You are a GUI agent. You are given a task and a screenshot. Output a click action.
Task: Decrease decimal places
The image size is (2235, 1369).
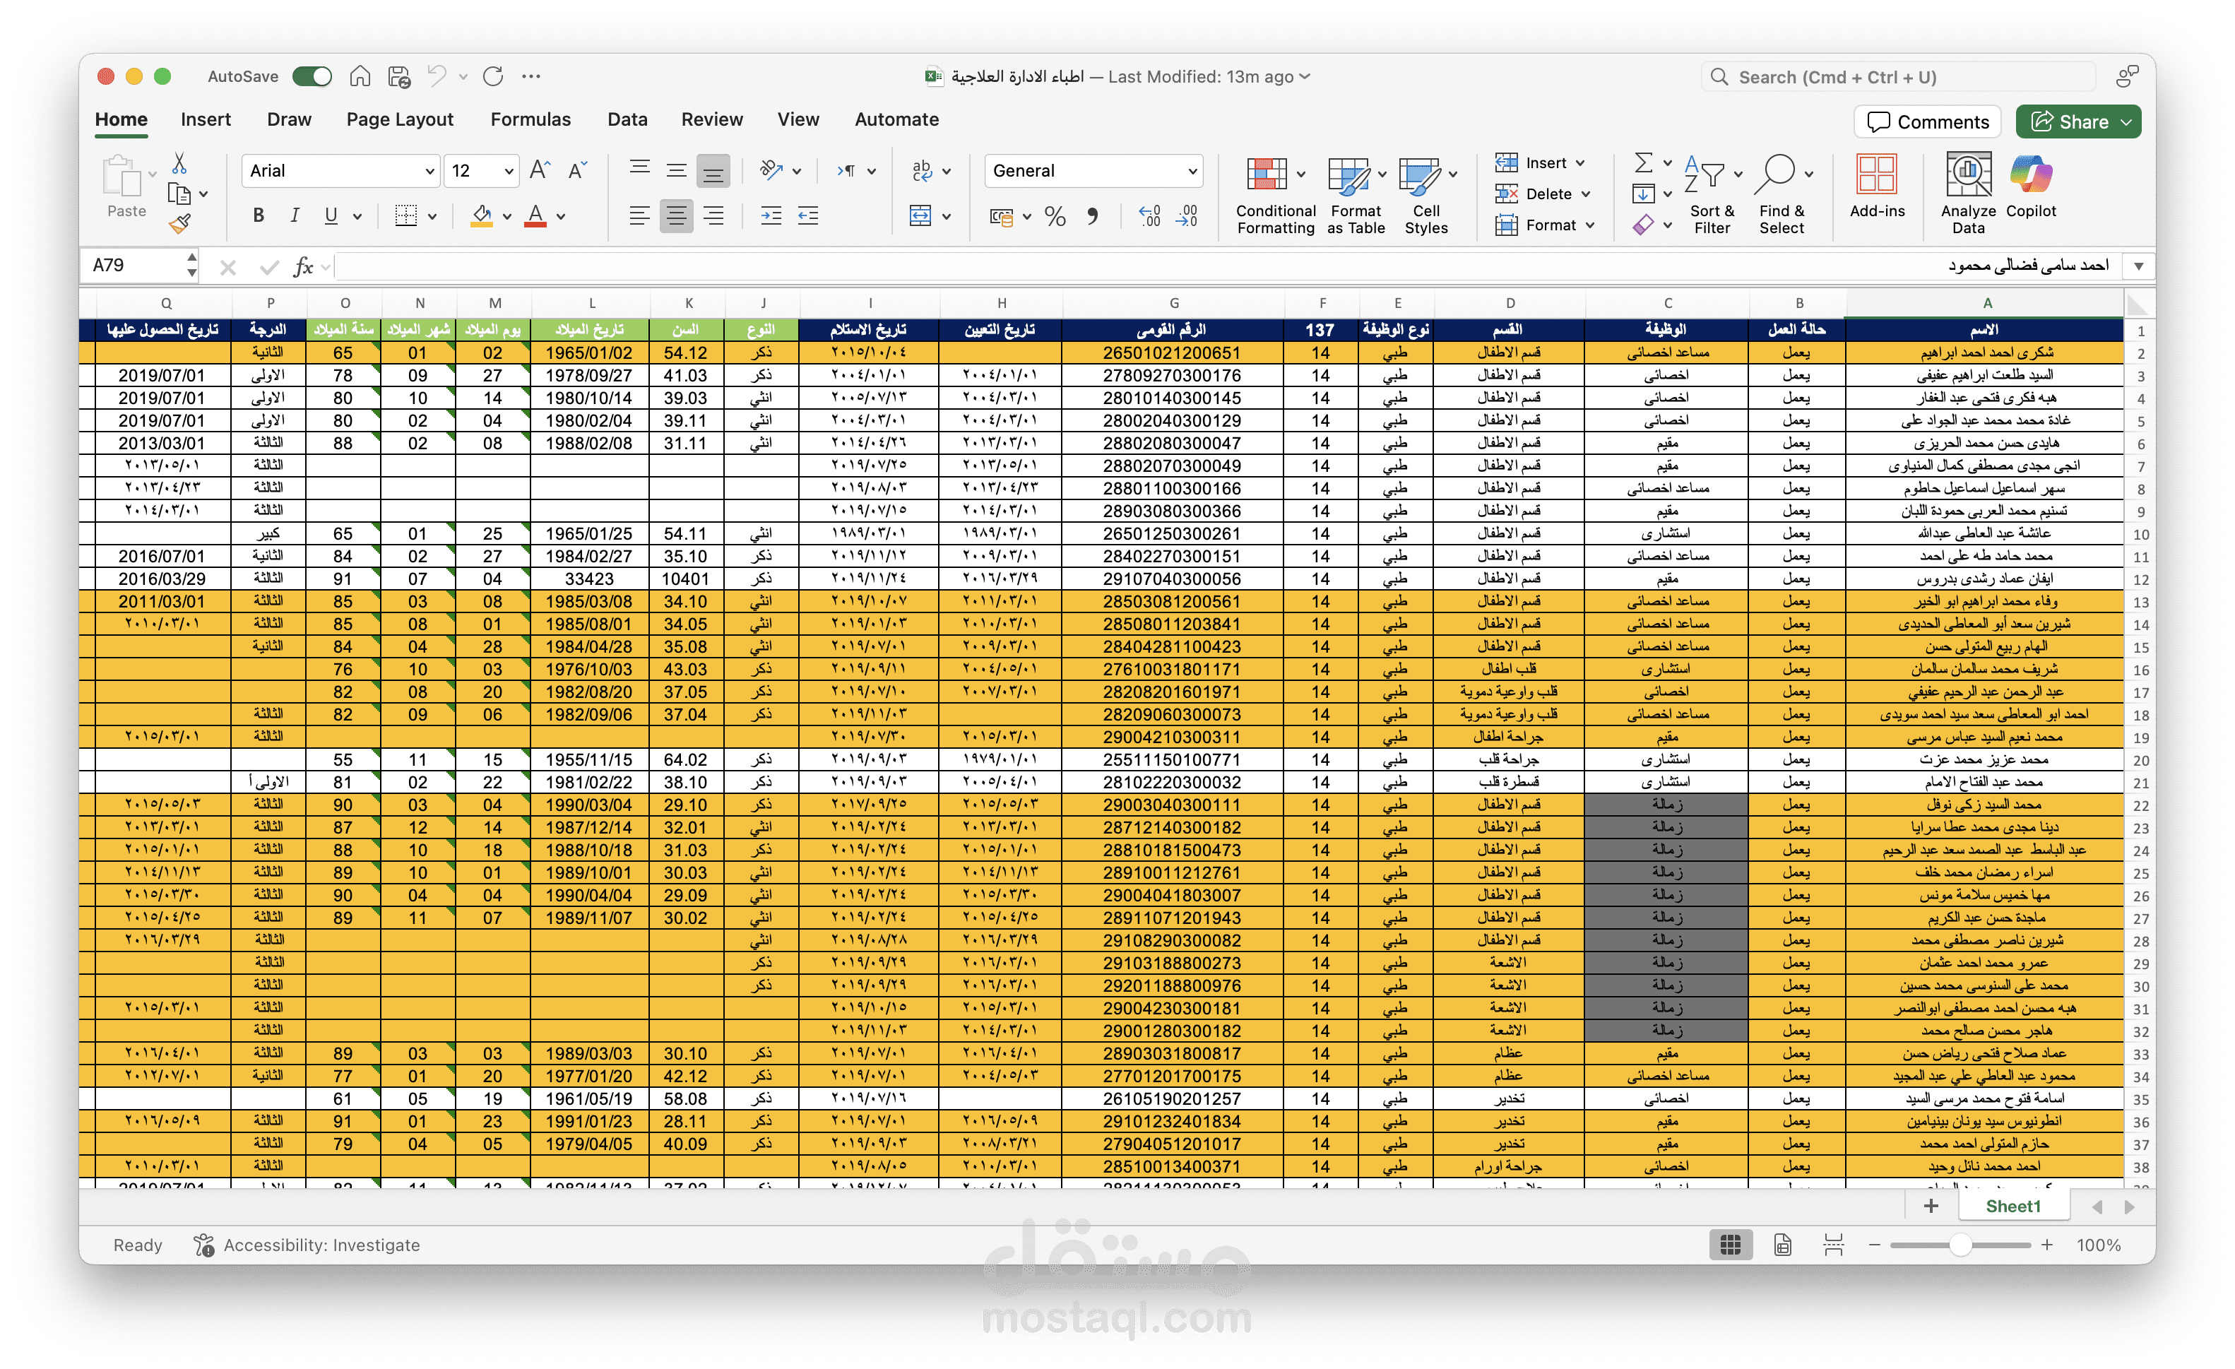tap(1187, 216)
